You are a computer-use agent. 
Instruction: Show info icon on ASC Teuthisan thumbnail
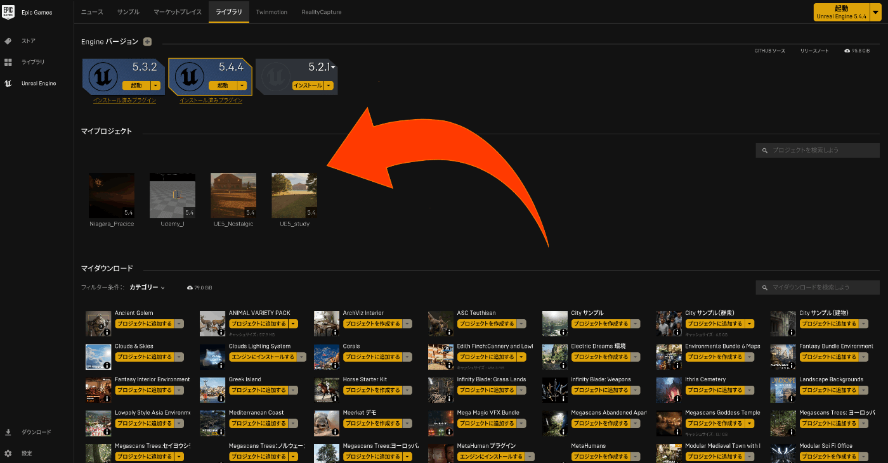click(450, 332)
